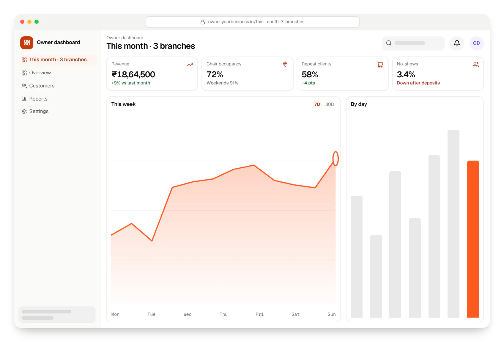The width and height of the screenshot is (504, 342).
Task: Close the window with red button
Action: point(22,22)
